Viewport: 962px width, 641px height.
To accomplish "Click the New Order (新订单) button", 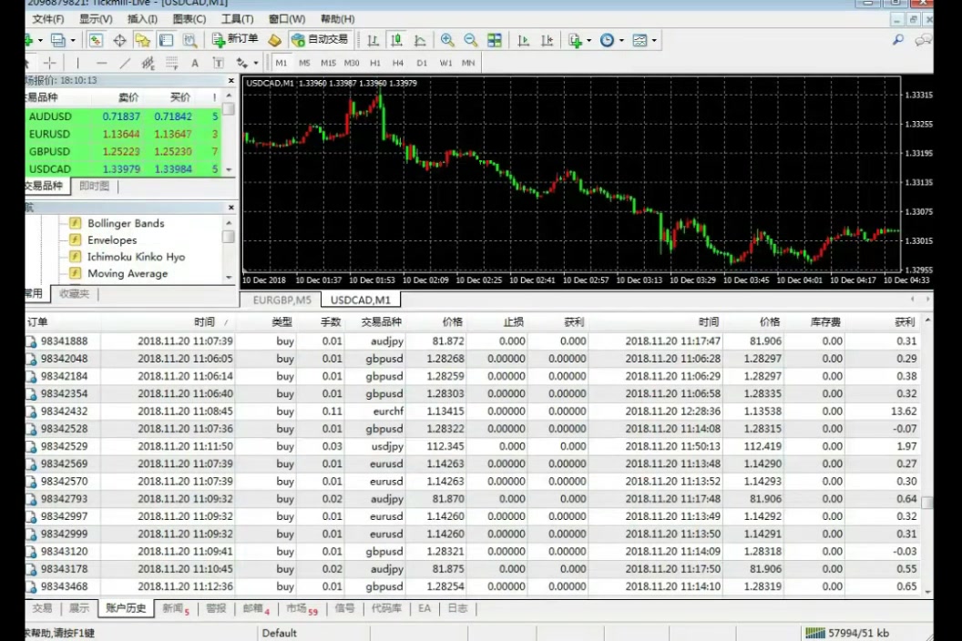I will point(235,40).
